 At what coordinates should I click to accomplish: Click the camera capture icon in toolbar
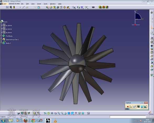coord(93,7)
